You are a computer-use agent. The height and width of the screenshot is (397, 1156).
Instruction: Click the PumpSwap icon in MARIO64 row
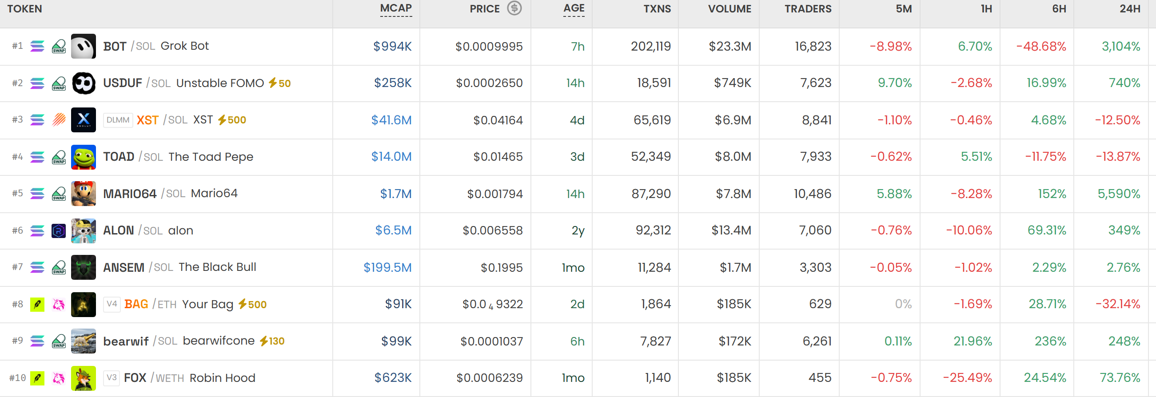pyautogui.click(x=59, y=194)
